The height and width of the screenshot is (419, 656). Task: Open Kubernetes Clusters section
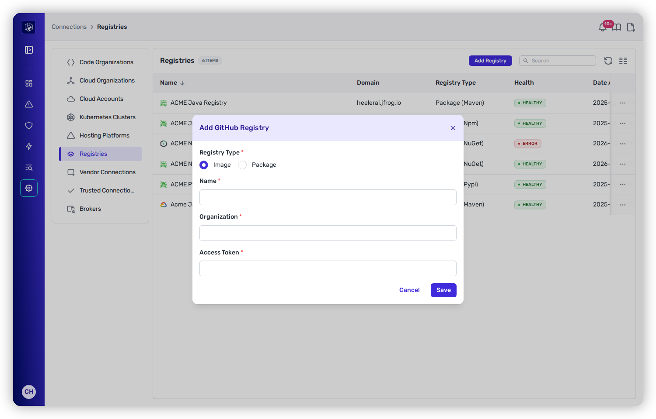(101, 117)
